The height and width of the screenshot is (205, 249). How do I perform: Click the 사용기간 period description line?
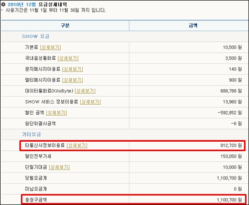pyautogui.click(x=56, y=10)
